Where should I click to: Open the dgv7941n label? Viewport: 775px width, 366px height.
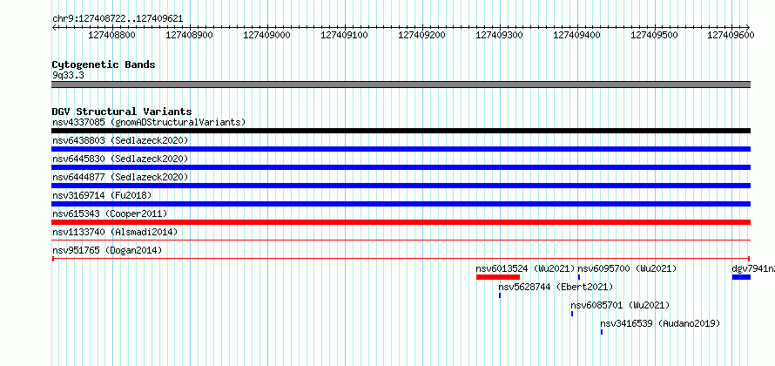click(x=753, y=268)
